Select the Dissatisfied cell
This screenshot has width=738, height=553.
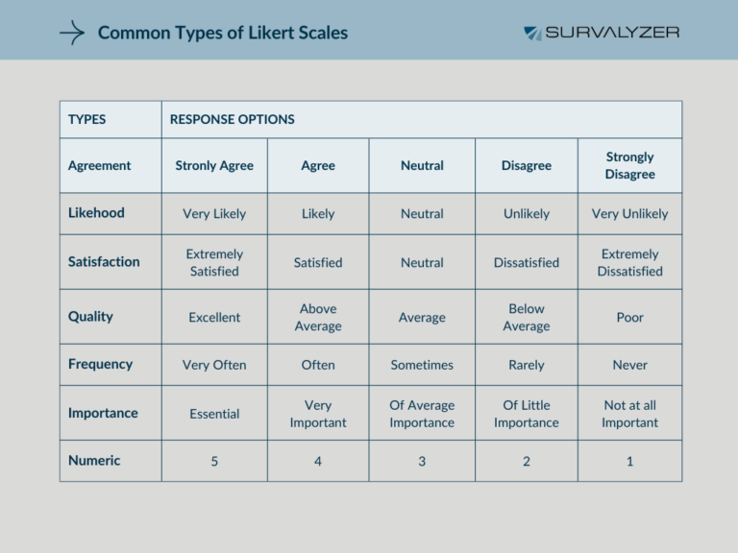click(526, 262)
